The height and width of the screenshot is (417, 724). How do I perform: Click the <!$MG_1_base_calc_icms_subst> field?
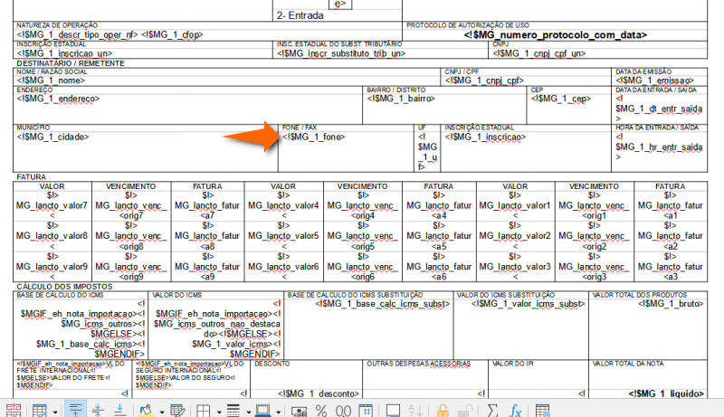383,304
